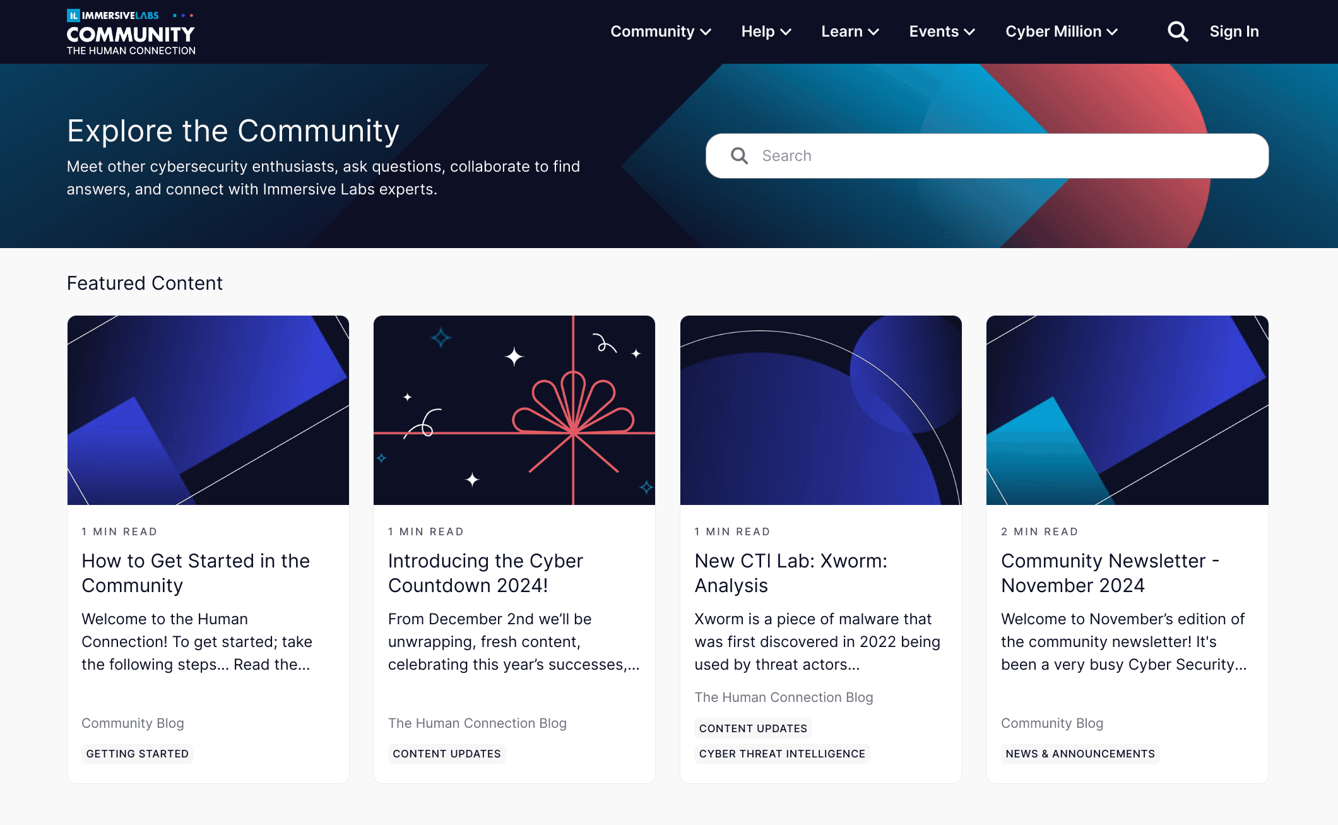Select the GETTING STARTED tag
Screen dimensions: 1338x825
(137, 753)
